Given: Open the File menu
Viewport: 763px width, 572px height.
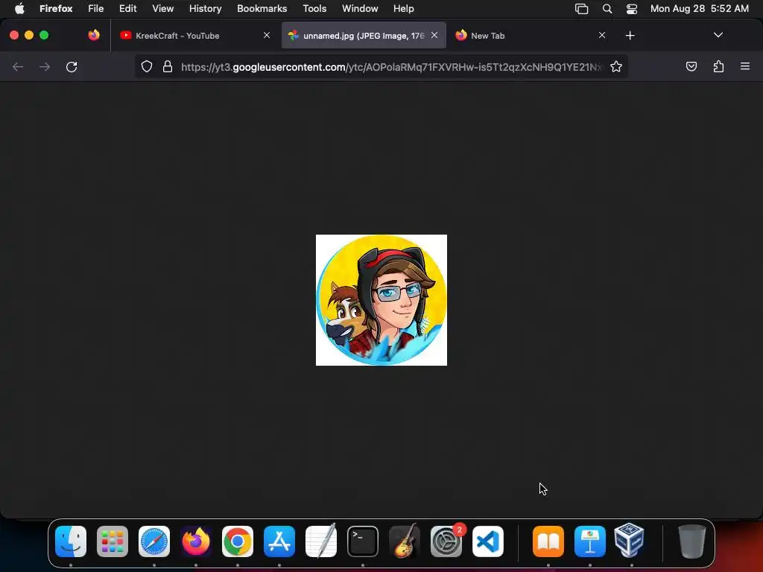Looking at the screenshot, I should [96, 9].
